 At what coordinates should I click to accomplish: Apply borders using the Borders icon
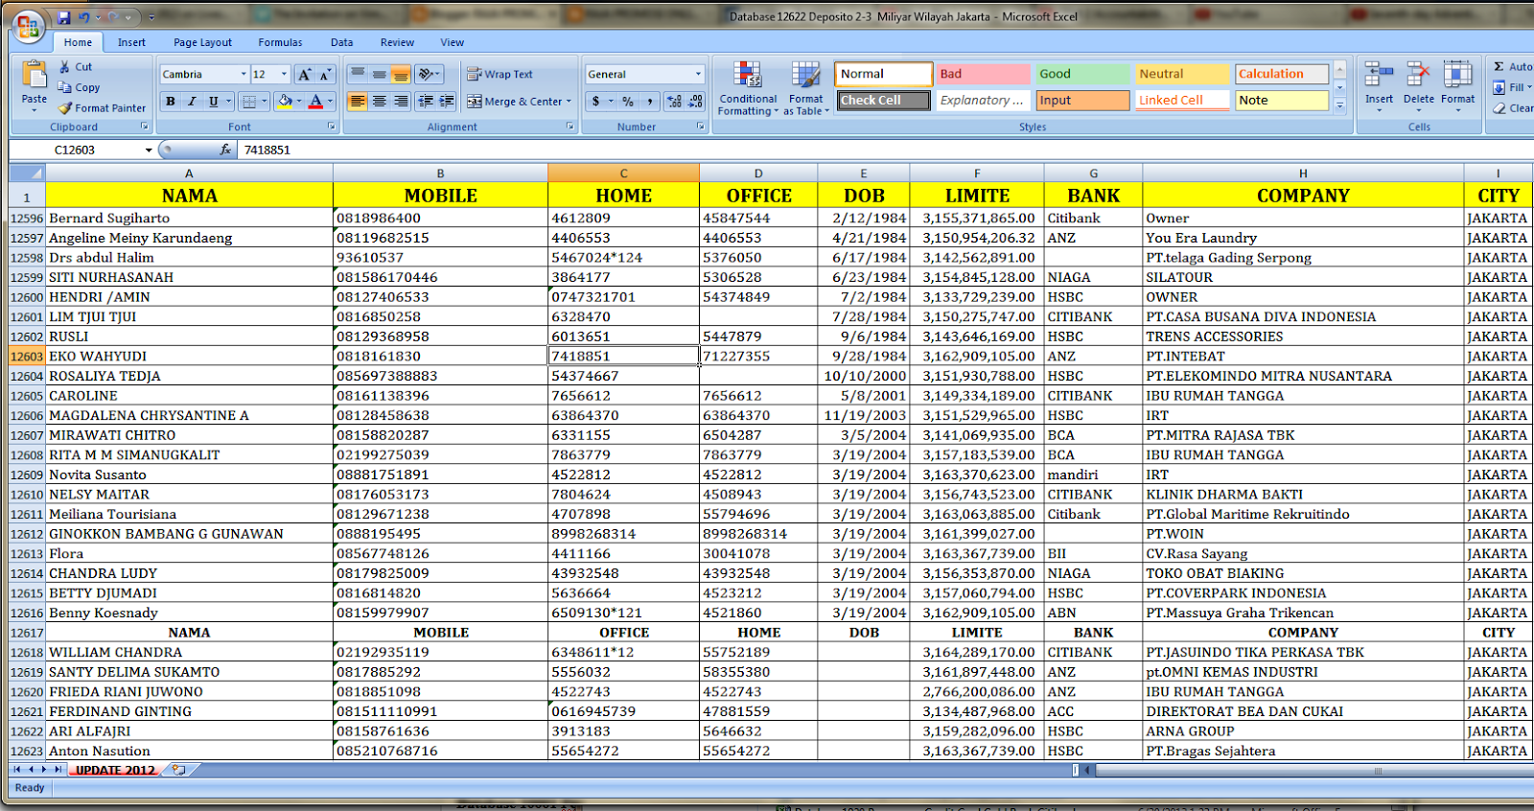249,102
